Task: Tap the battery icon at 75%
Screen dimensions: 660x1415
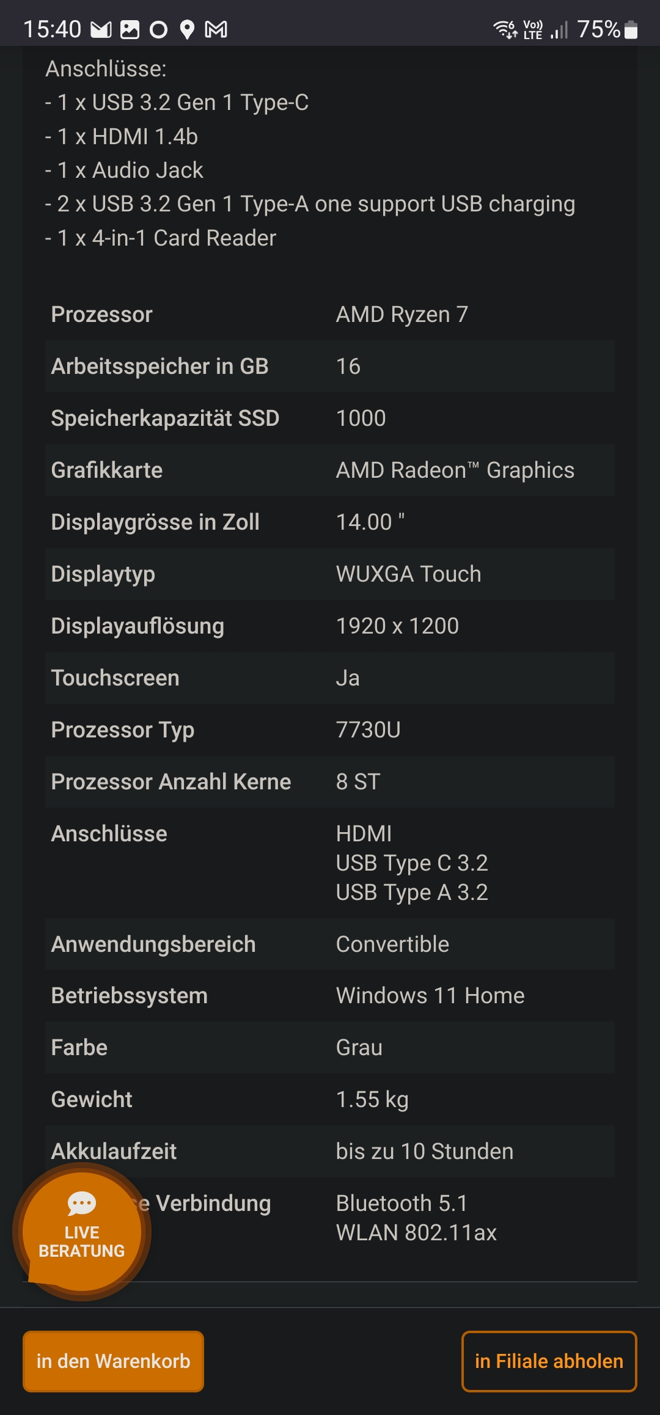Action: click(632, 29)
